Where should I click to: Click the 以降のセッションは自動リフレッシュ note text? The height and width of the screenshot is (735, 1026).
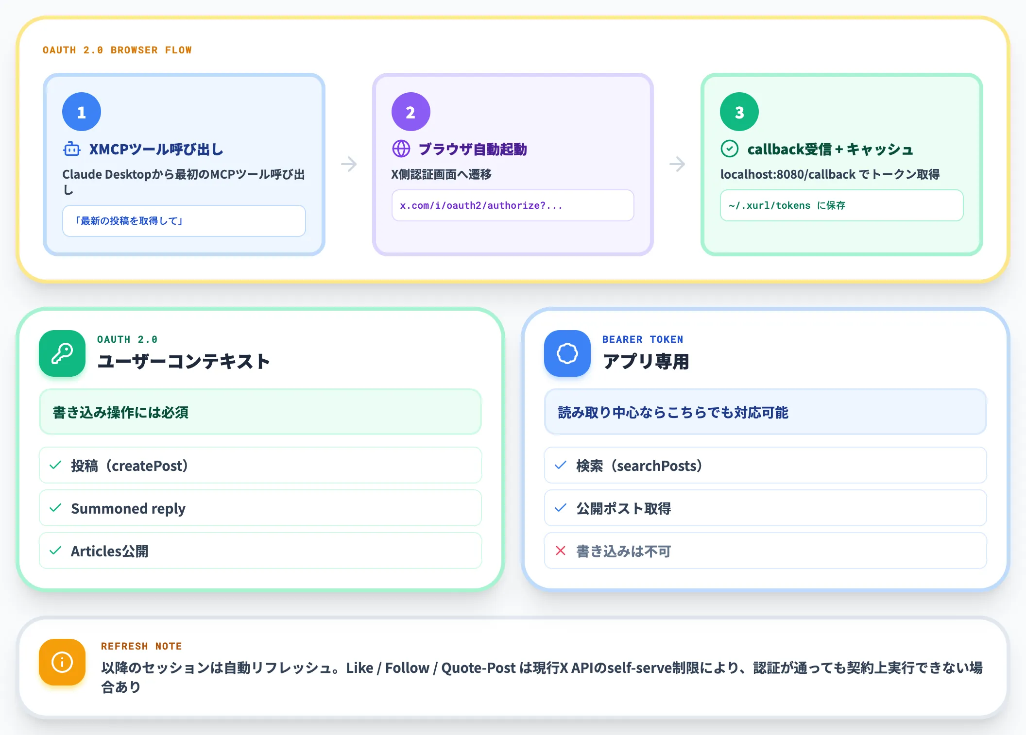coord(542,677)
